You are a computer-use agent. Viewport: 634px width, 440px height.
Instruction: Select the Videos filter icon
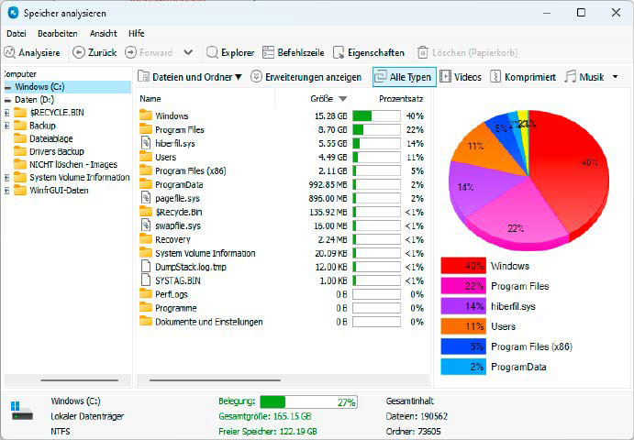(445, 76)
